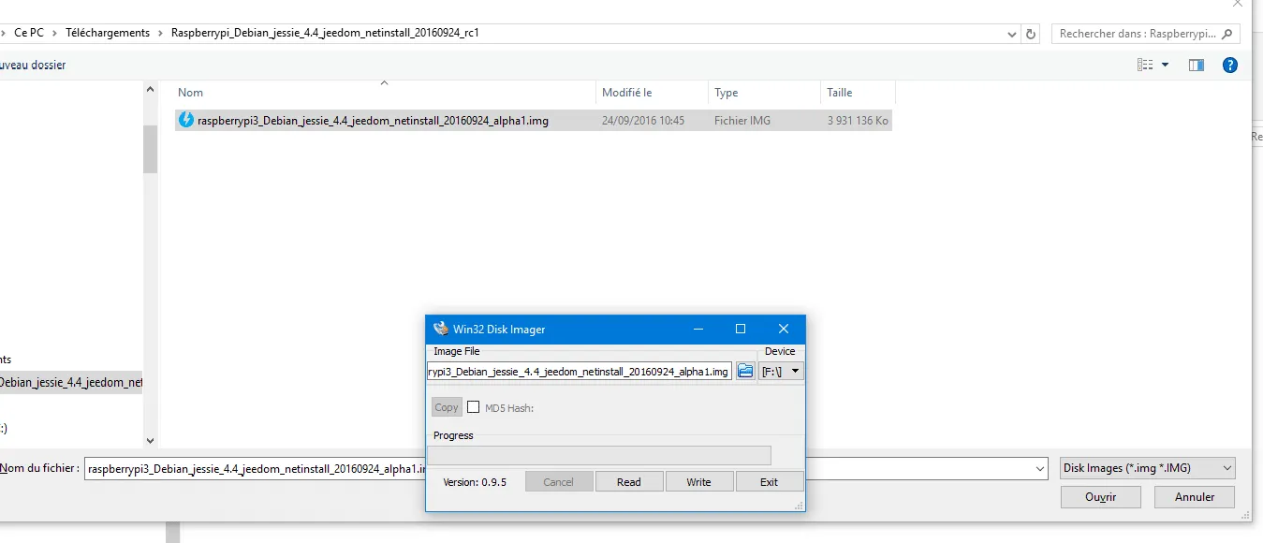Select the Raspberrypi_Debian_jessie folder breadcrumb

coord(326,33)
